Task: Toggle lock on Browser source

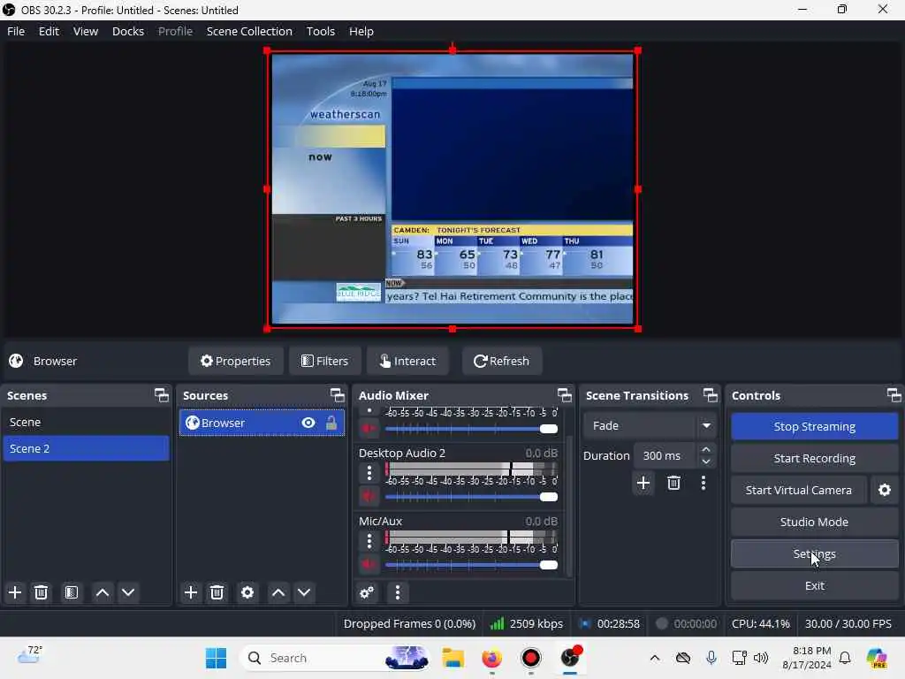Action: (x=331, y=423)
